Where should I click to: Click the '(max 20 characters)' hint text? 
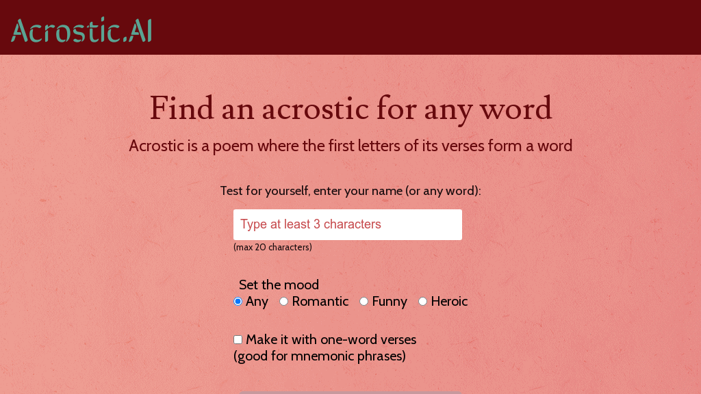pos(273,247)
